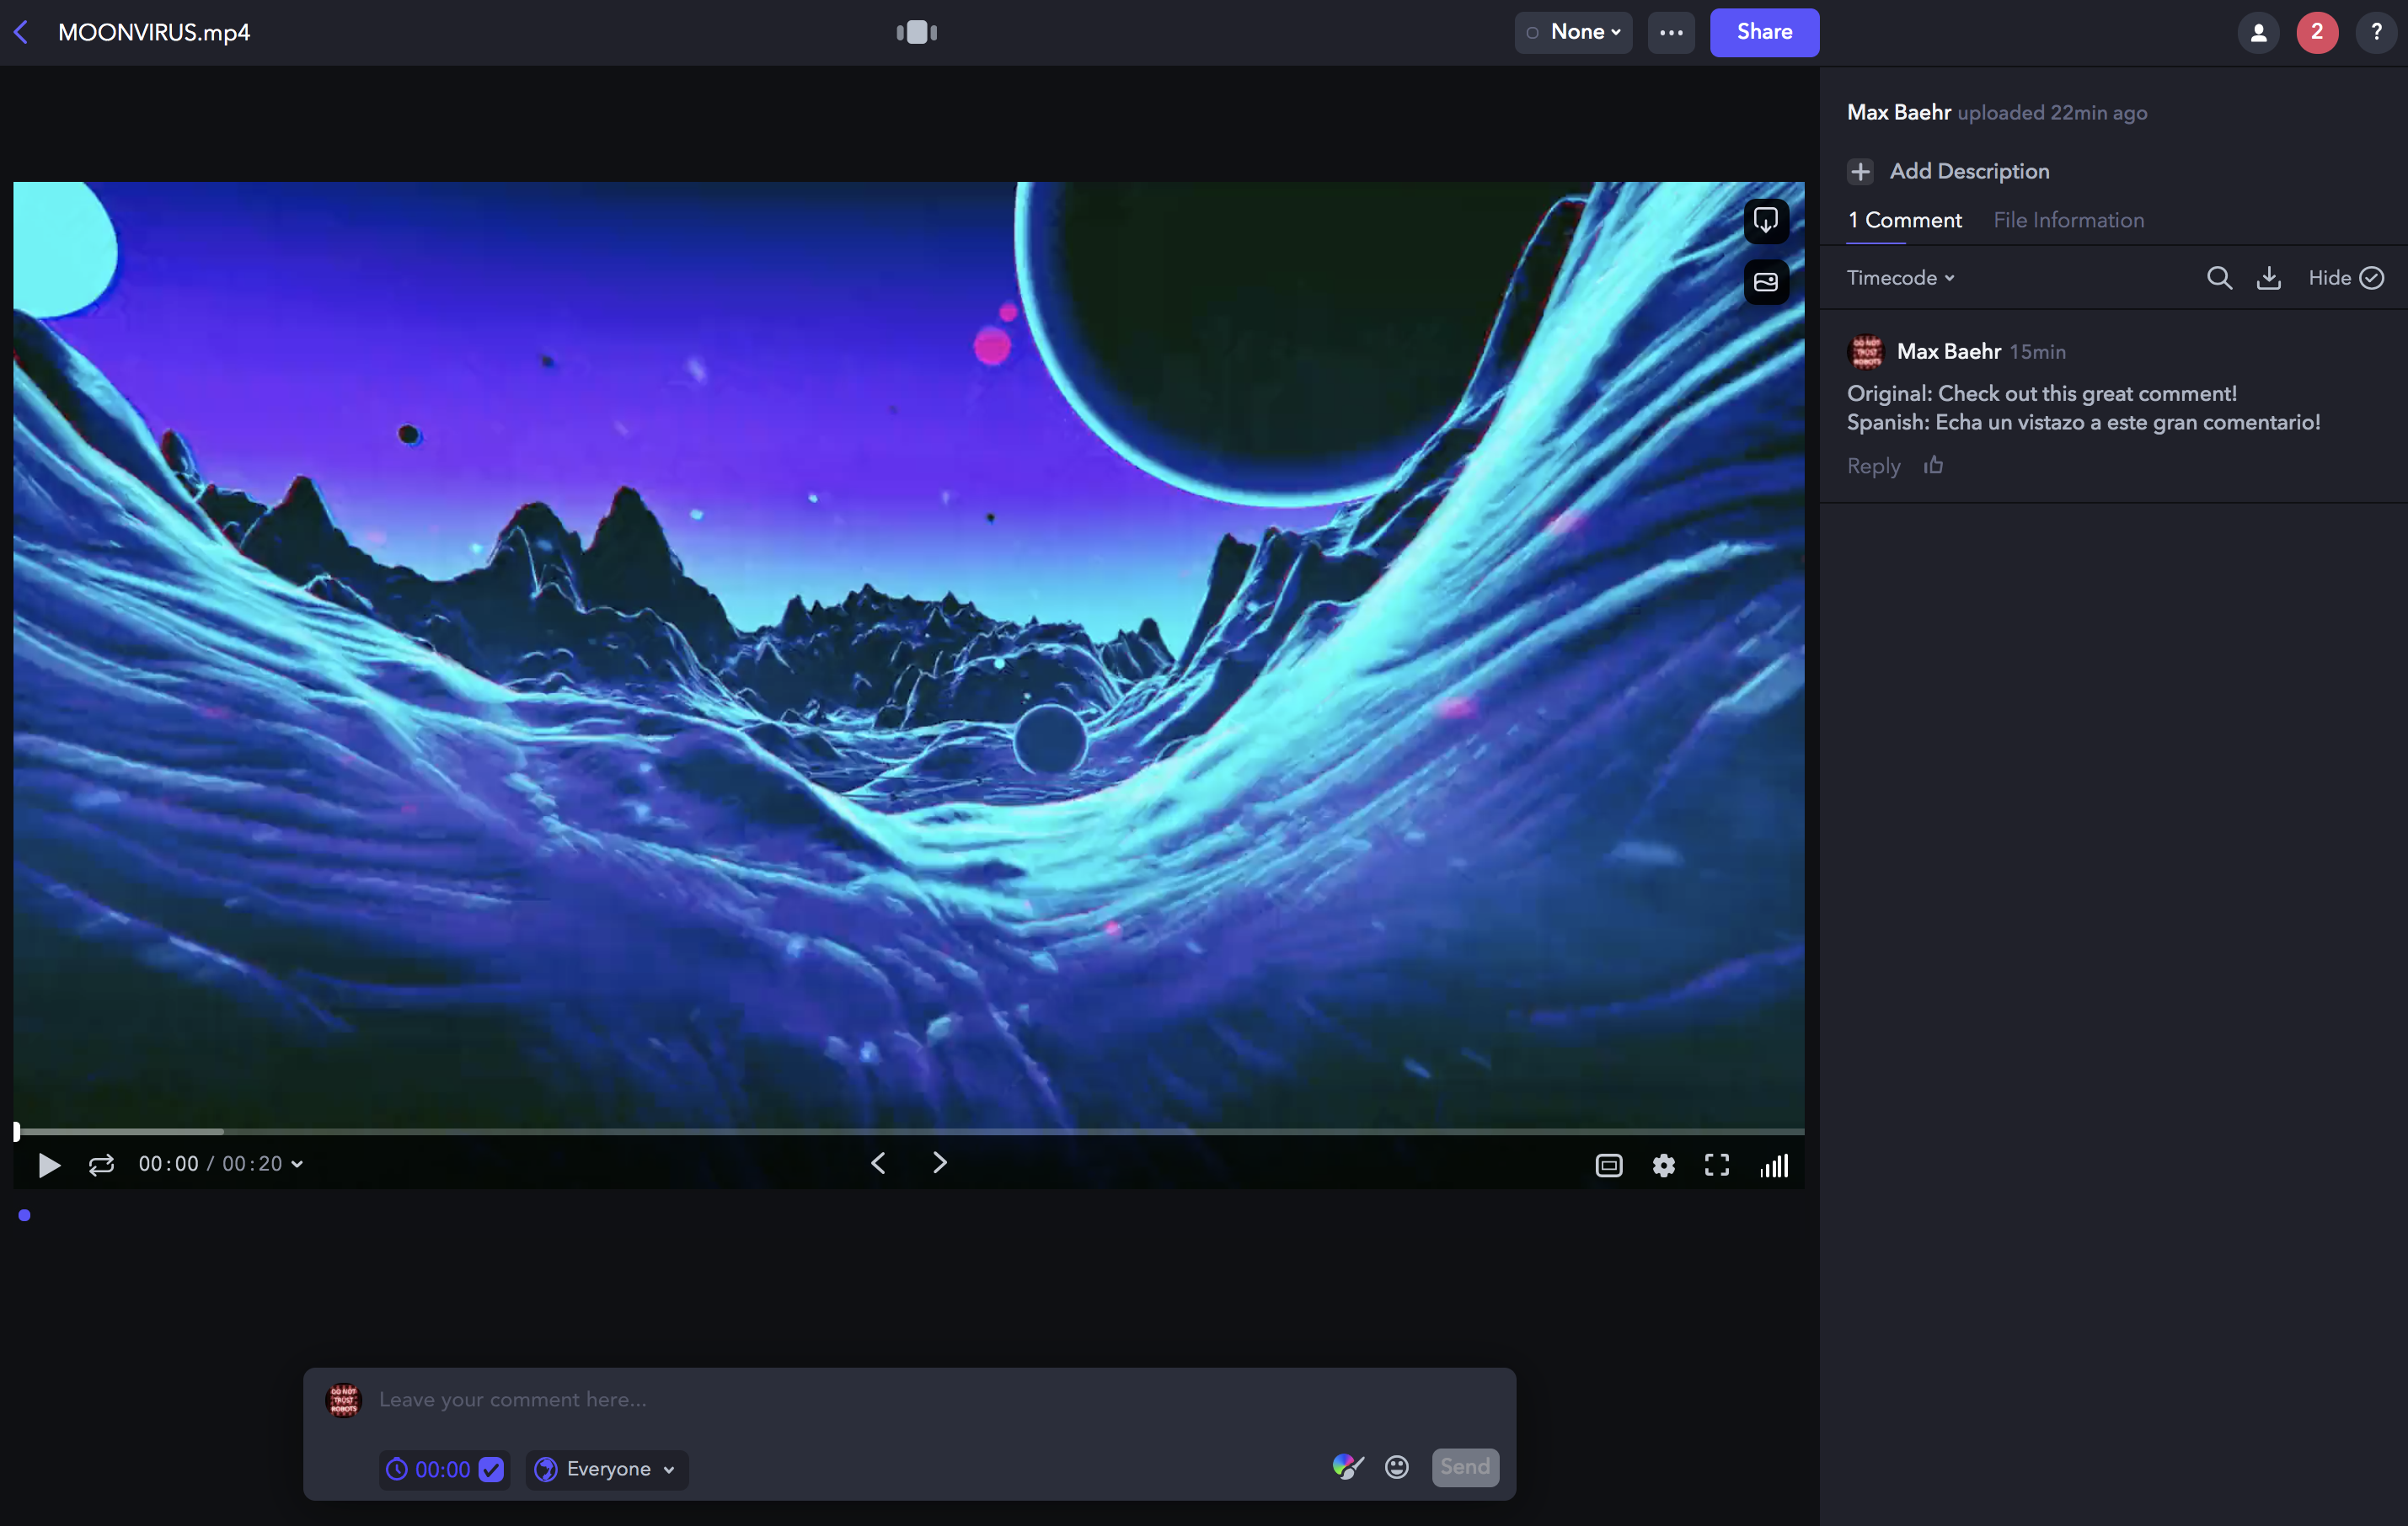
Task: Open player settings gear
Action: point(1663,1166)
